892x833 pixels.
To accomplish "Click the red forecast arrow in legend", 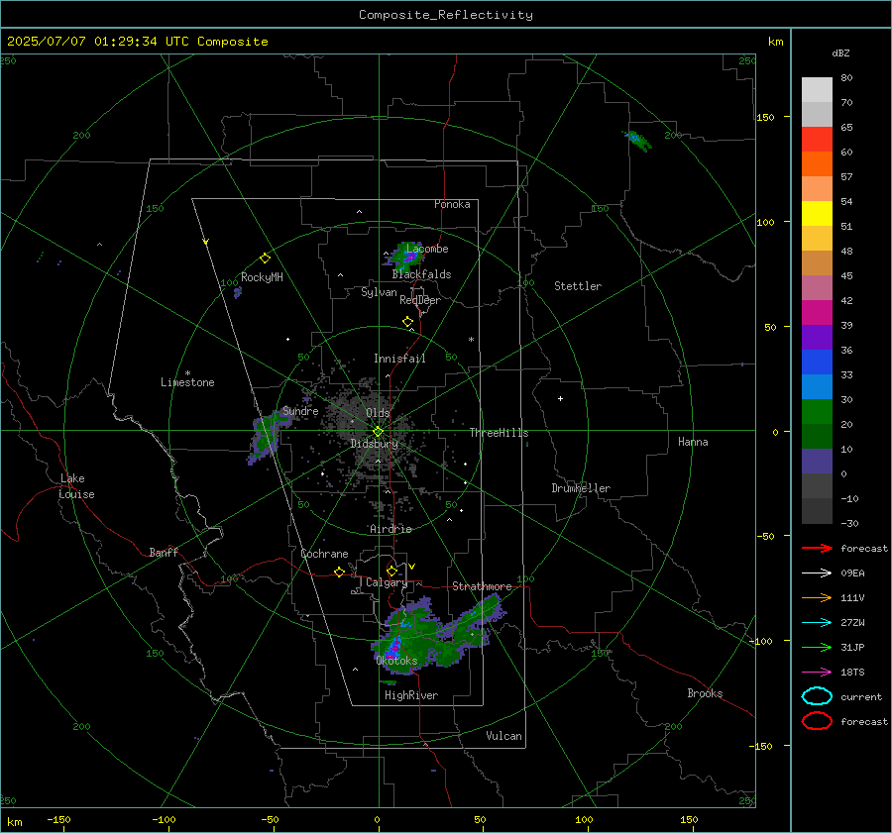I will (817, 548).
